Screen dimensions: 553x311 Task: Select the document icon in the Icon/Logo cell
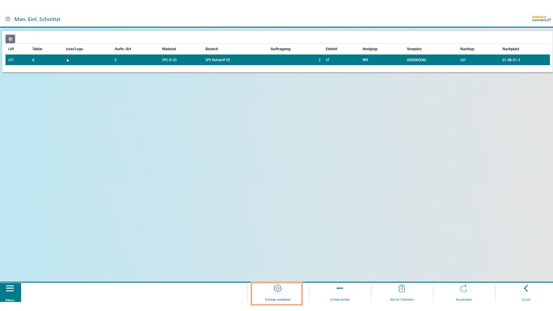pos(68,60)
